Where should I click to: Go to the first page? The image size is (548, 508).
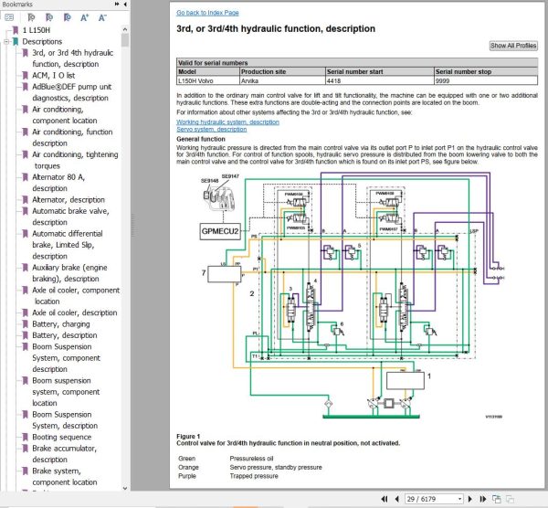(385, 499)
